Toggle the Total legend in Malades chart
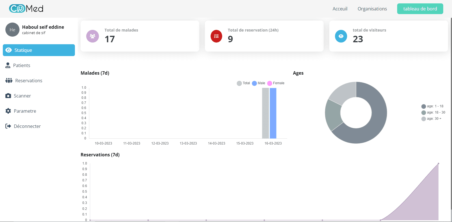The width and height of the screenshot is (452, 222). (243, 83)
